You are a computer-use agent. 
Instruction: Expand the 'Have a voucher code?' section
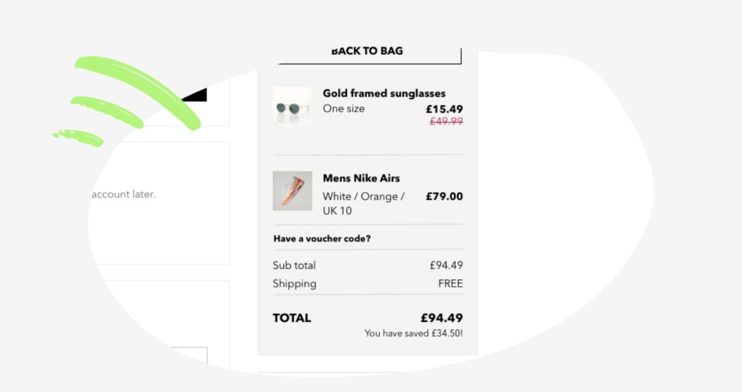(322, 239)
